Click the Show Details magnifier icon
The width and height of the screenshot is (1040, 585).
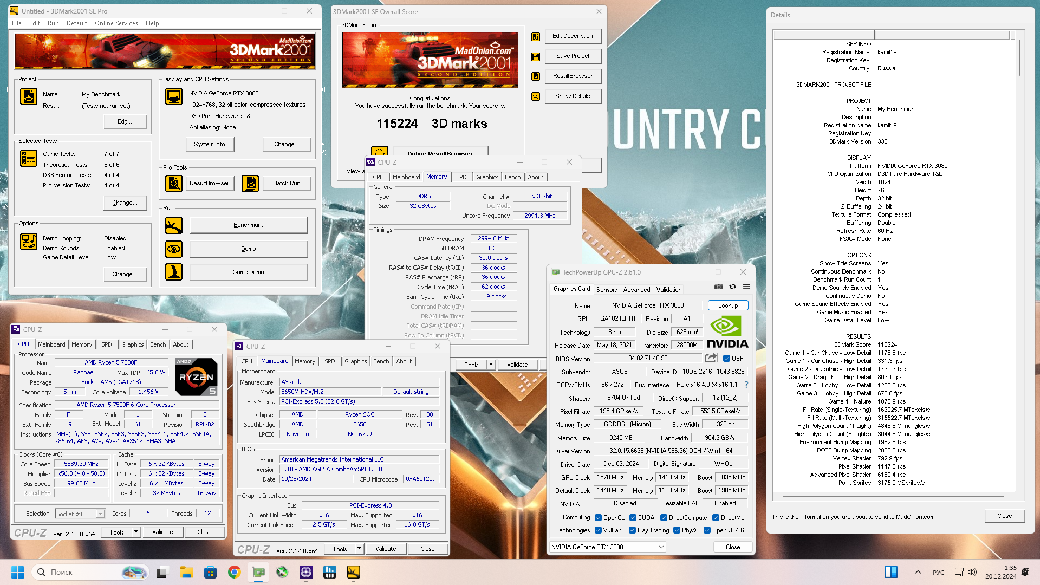click(536, 96)
